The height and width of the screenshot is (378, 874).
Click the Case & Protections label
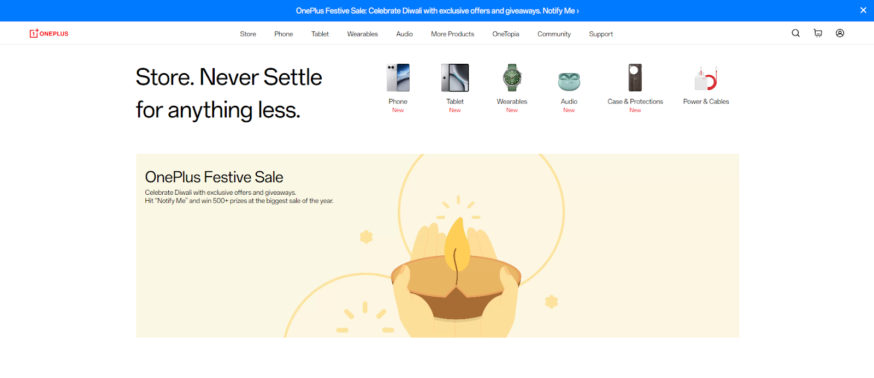635,101
